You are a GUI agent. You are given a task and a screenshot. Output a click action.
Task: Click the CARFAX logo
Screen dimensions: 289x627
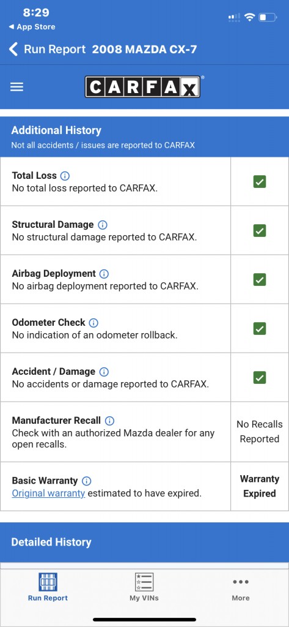tap(142, 87)
